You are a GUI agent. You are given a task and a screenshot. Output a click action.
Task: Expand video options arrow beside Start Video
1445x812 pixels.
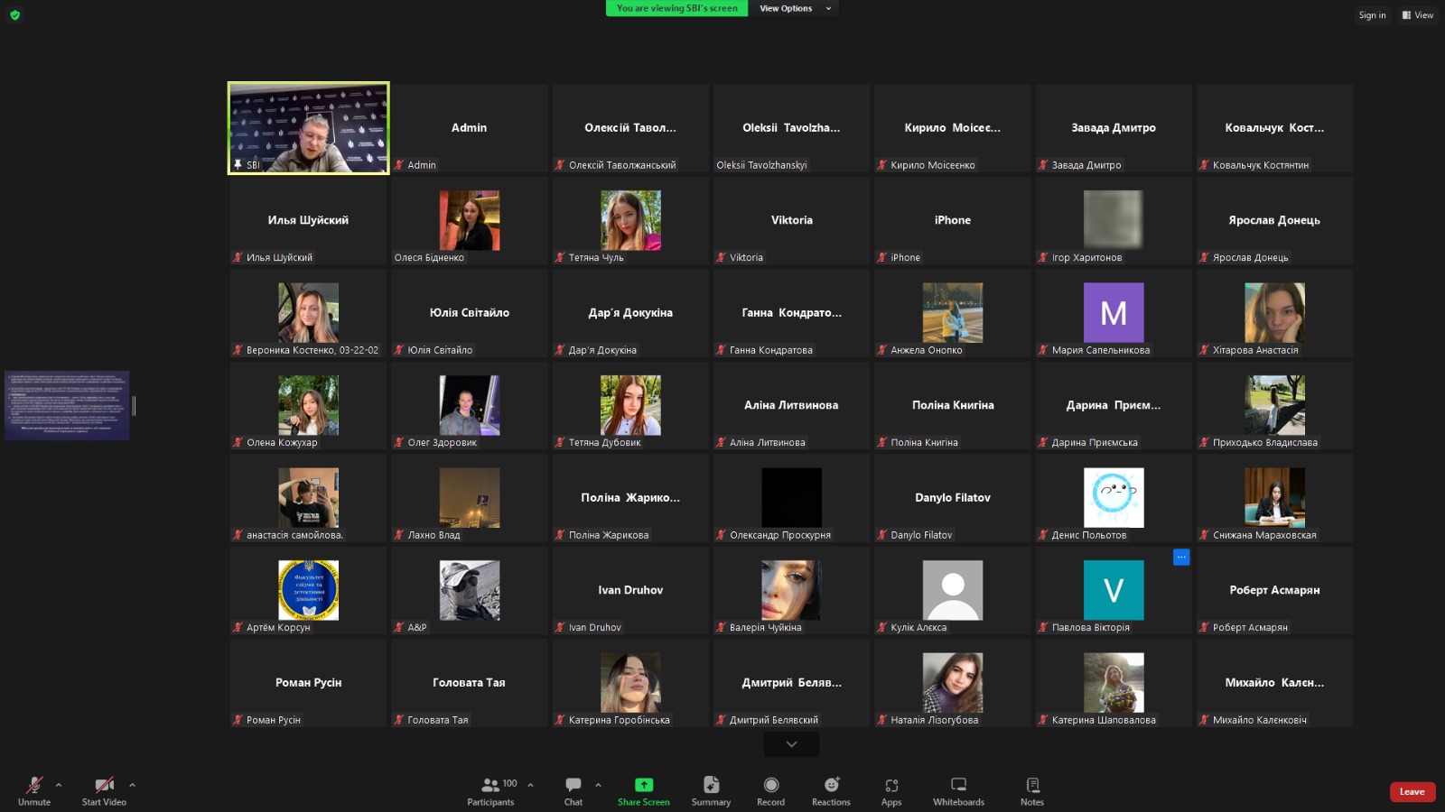(132, 785)
